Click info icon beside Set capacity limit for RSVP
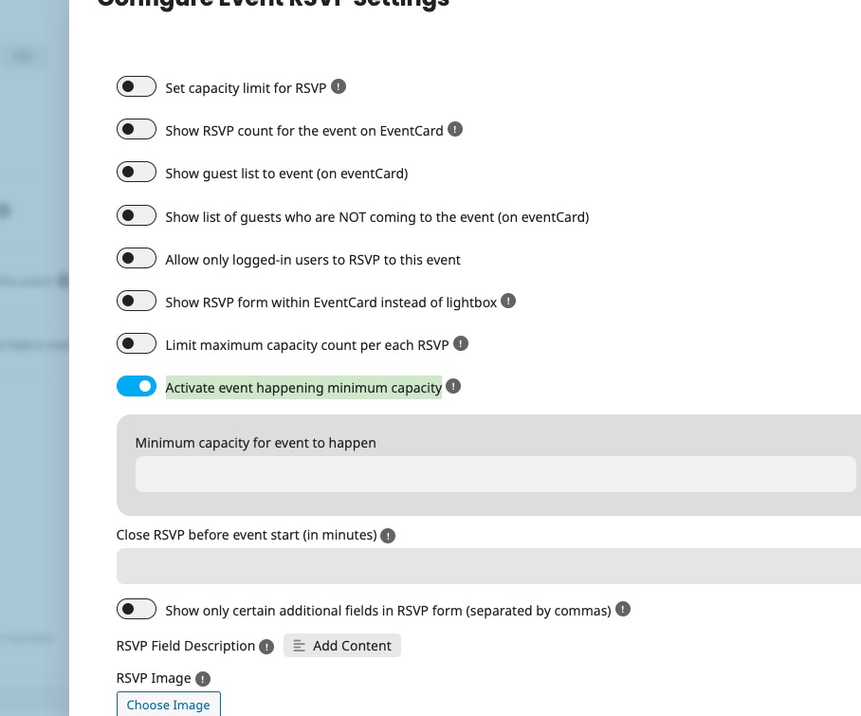Viewport: 861px width, 716px height. (x=339, y=86)
